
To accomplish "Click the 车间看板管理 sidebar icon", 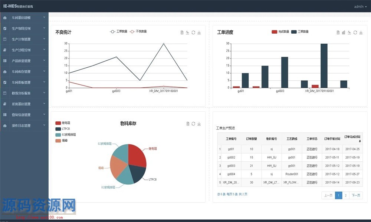I will [5, 83].
